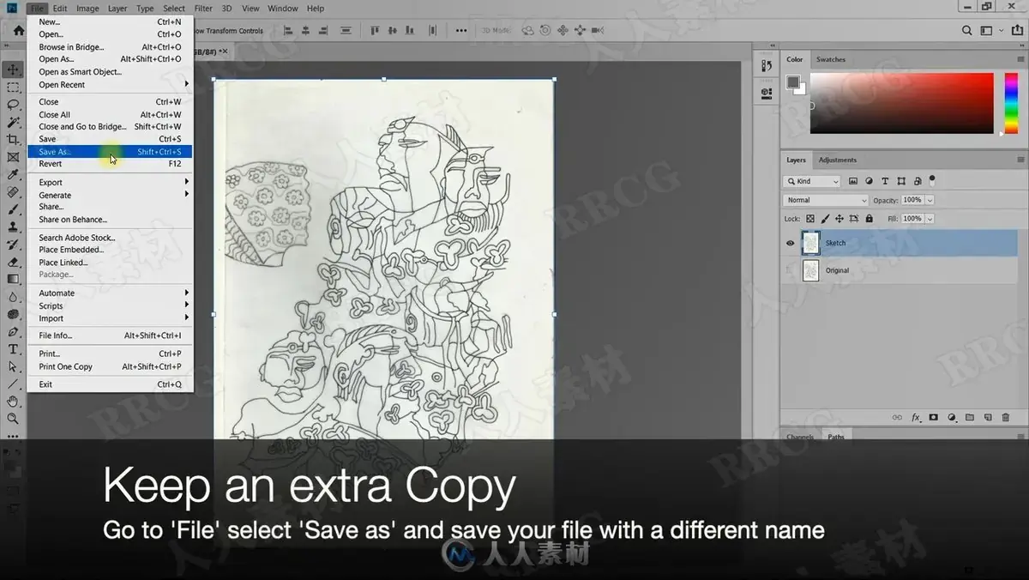Open the Kind filter dropdown
This screenshot has height=580, width=1029.
[812, 181]
